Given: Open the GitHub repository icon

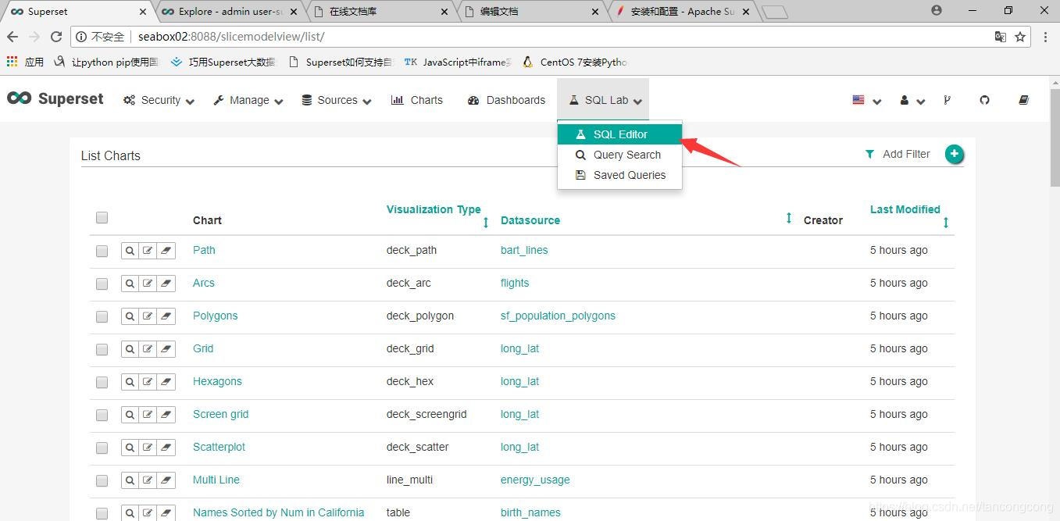Looking at the screenshot, I should coord(984,100).
